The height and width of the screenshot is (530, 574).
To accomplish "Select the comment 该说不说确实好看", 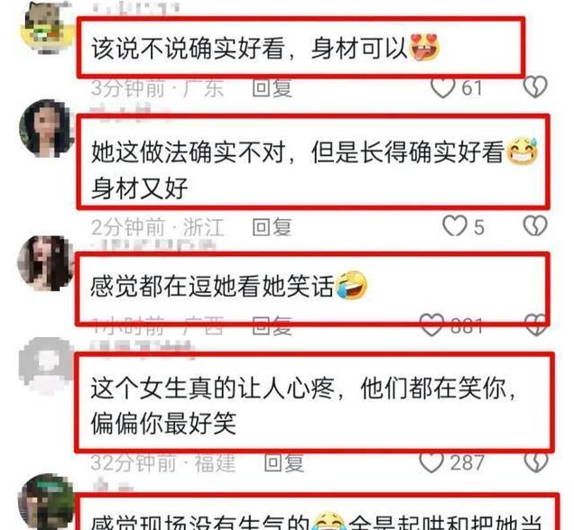I will pos(188,48).
